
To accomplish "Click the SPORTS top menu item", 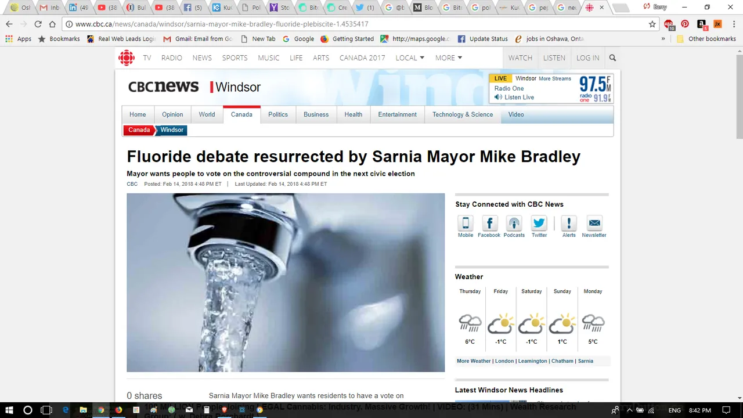I will tap(235, 57).
